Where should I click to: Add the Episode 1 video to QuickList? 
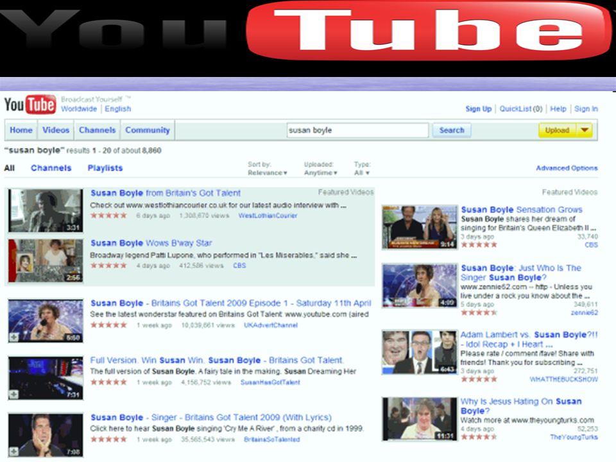coord(13,337)
